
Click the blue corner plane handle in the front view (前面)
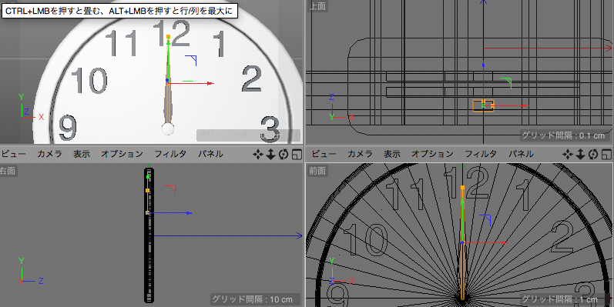point(485,220)
